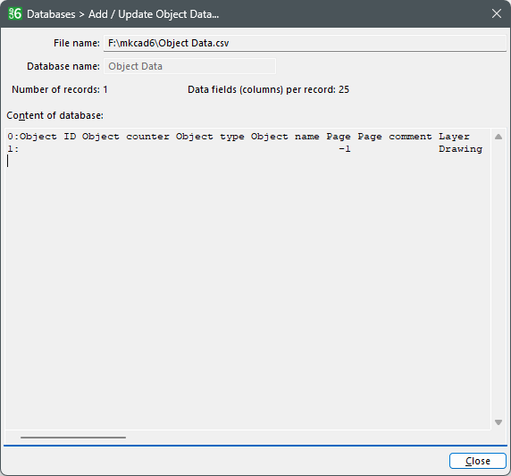
Task: Click the 'Drawing' value in record 1
Action: coord(460,149)
